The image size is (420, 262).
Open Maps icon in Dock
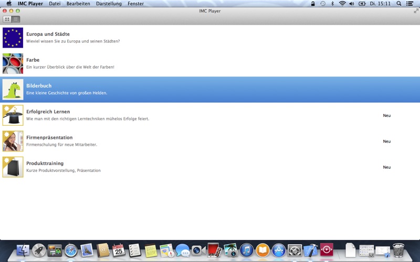click(166, 250)
